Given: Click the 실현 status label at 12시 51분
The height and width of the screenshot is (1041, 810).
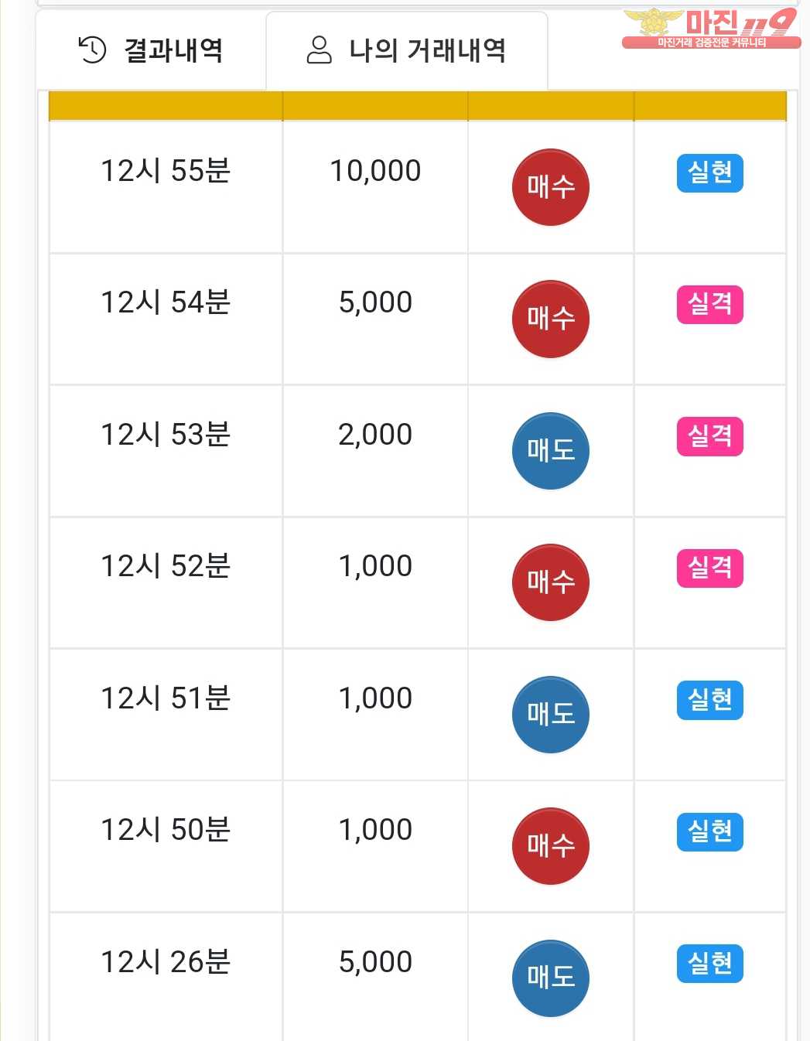Looking at the screenshot, I should tap(709, 700).
